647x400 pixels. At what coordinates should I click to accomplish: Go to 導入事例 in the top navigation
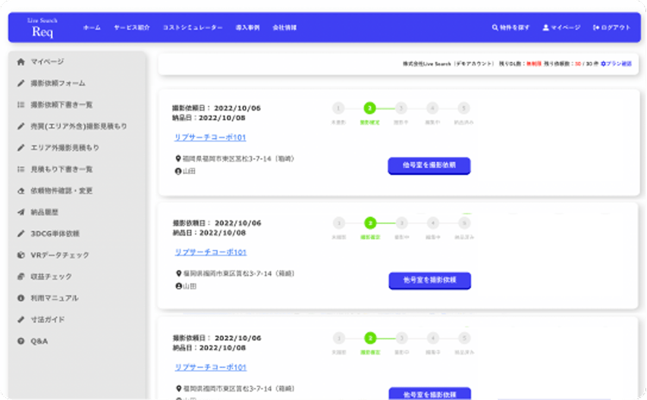click(247, 28)
